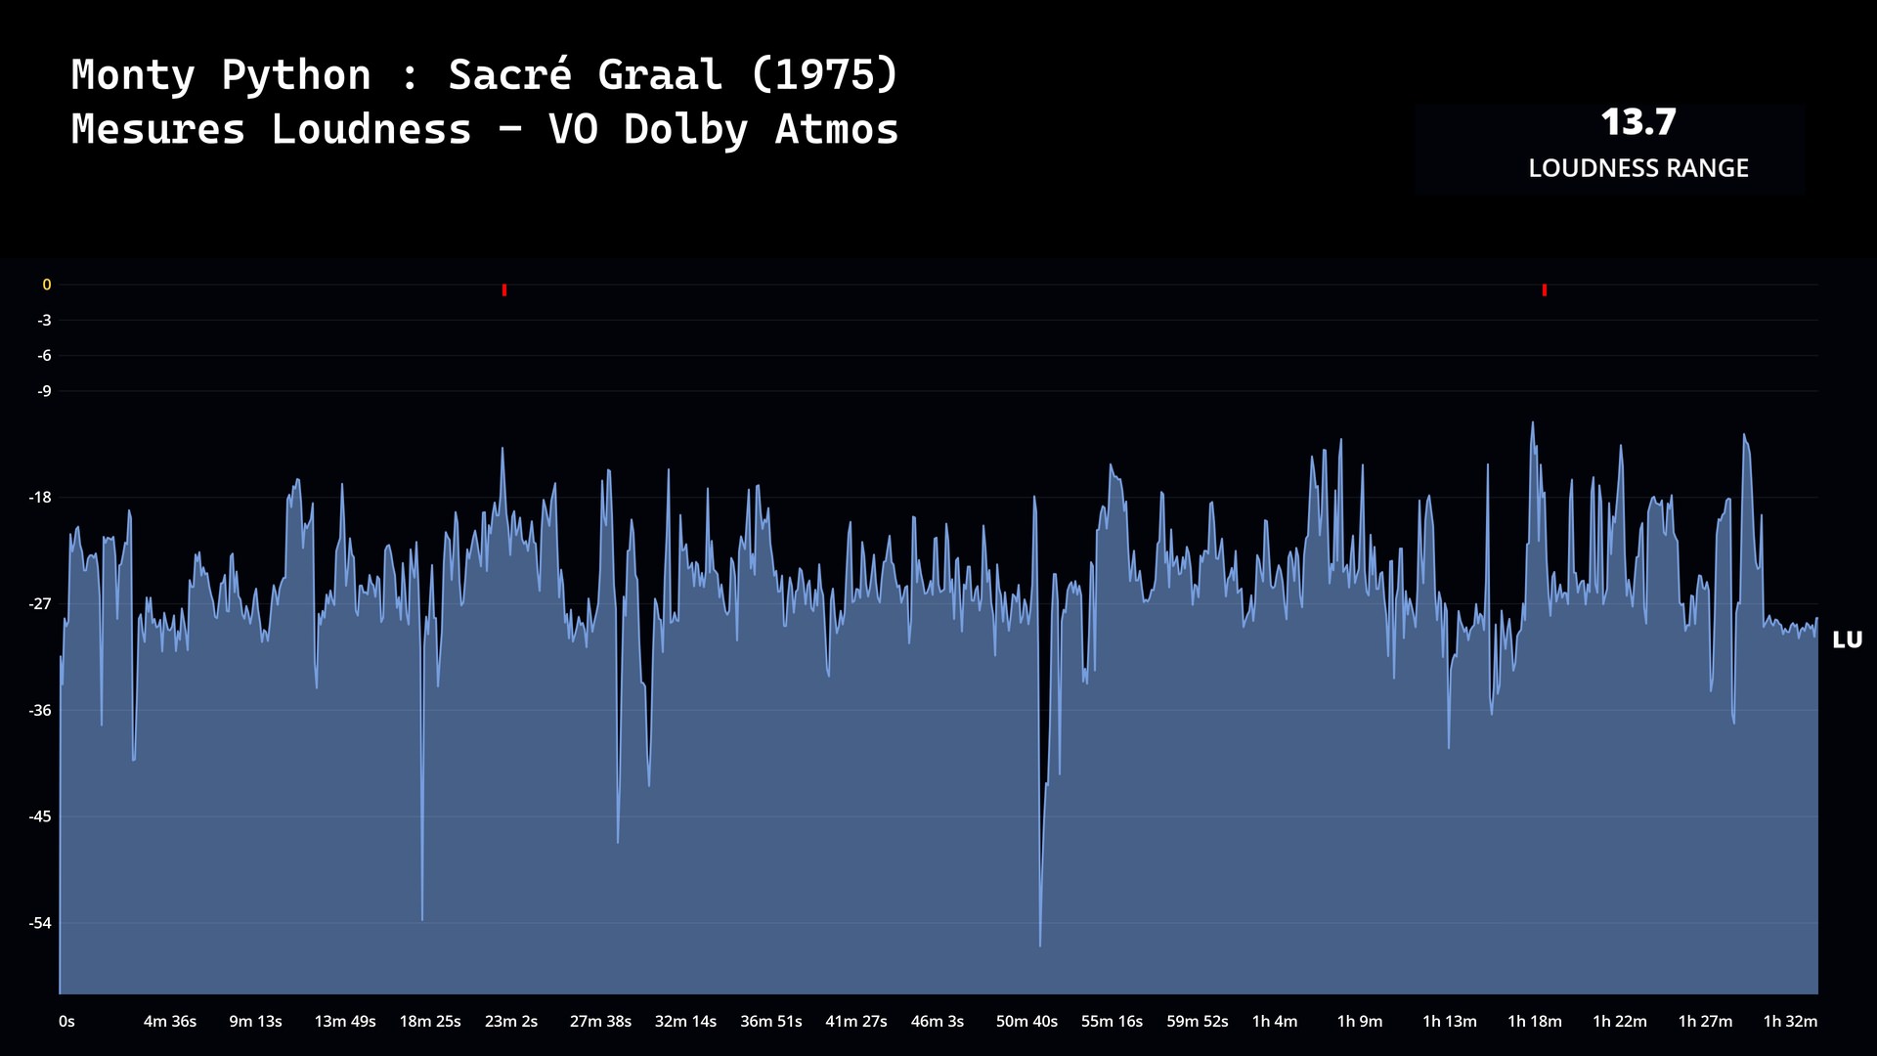Click the 23m 2s time label
1877x1056 pixels.
pos(511,1022)
